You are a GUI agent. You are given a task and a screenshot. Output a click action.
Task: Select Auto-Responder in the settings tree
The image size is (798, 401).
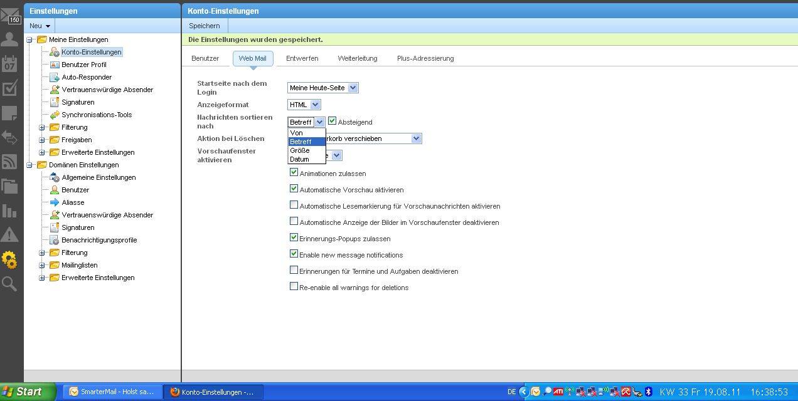pyautogui.click(x=87, y=77)
